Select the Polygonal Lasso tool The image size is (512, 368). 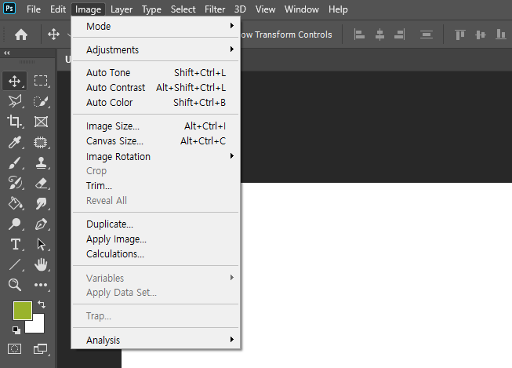pyautogui.click(x=14, y=101)
